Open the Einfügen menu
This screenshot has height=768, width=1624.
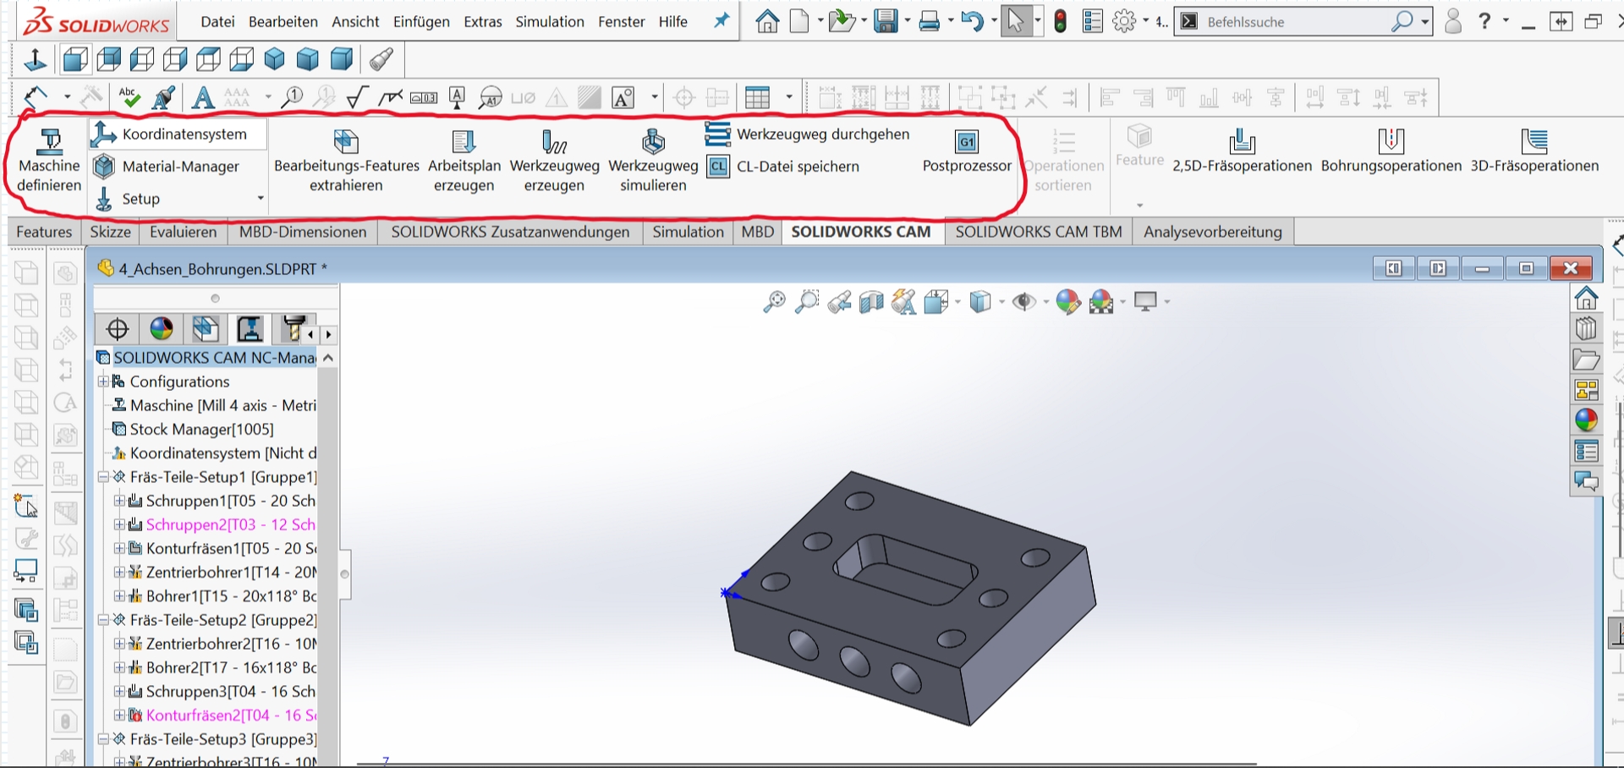(421, 22)
